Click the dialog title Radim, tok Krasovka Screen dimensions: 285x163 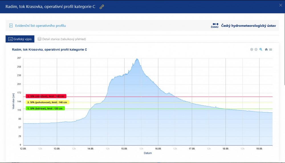[50, 7]
